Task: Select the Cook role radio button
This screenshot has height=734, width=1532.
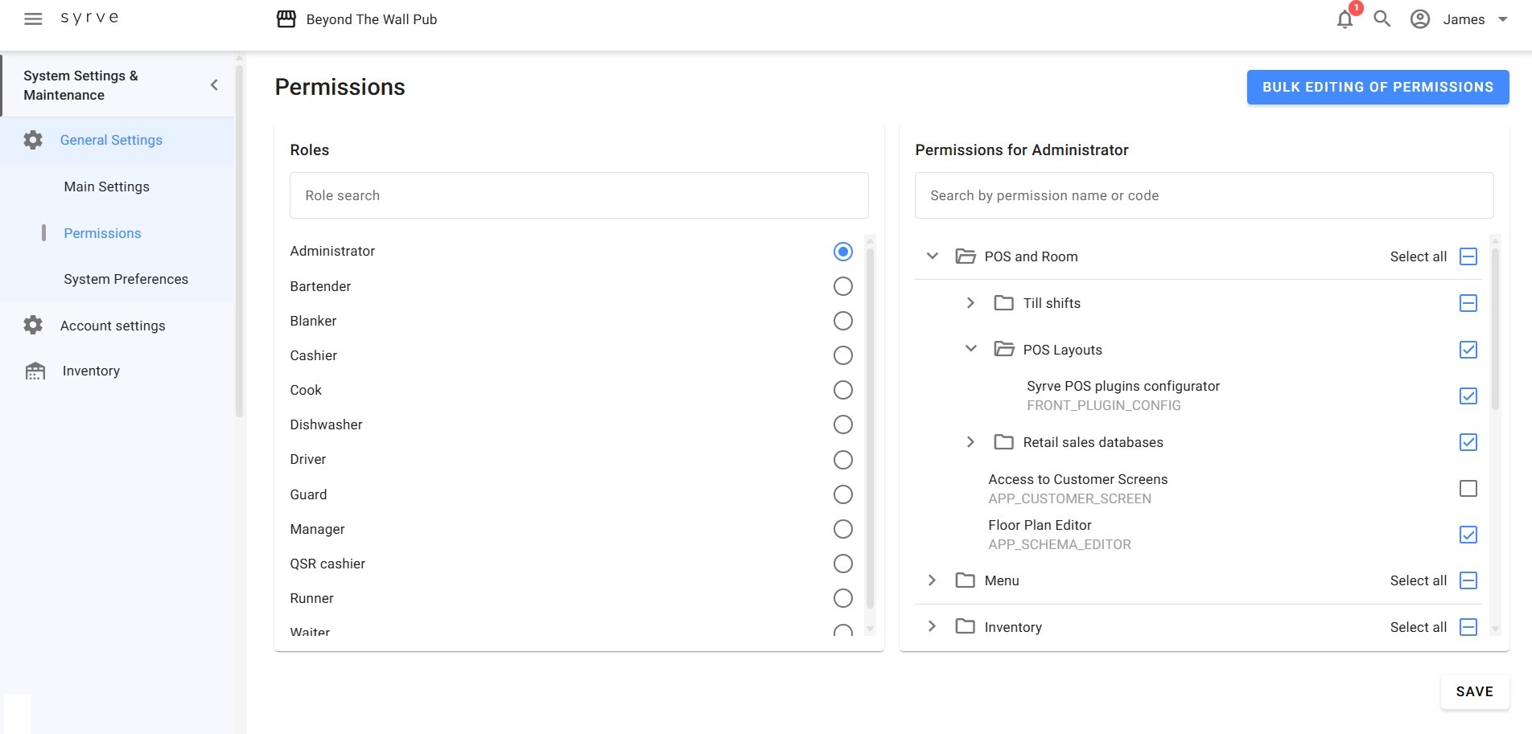Action: coord(842,390)
